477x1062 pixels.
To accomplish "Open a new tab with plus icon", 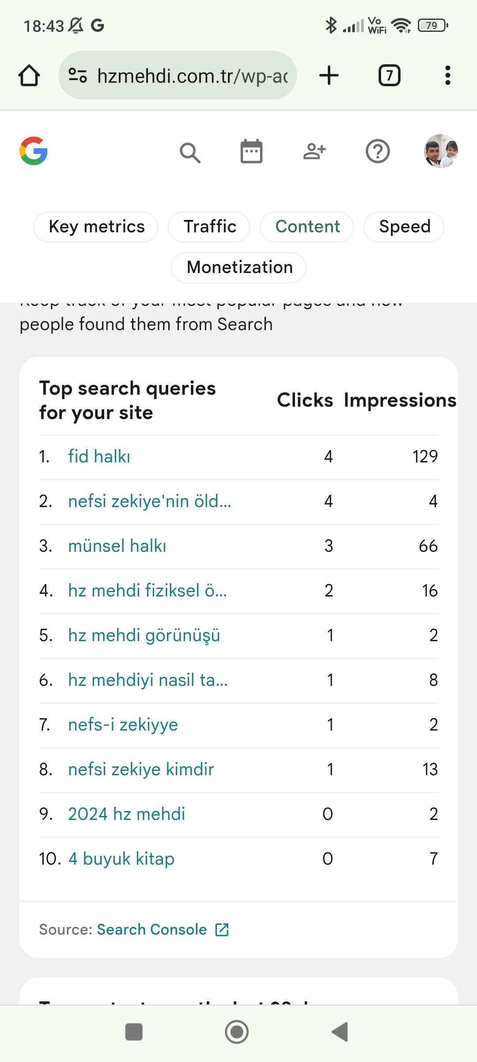I will 329,75.
